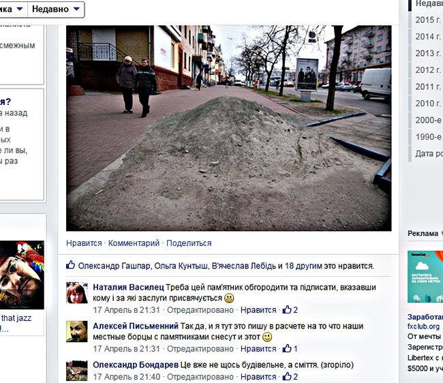The width and height of the screenshot is (443, 383).
Task: Click 'Комментарий' link under the photo
Action: click(134, 243)
